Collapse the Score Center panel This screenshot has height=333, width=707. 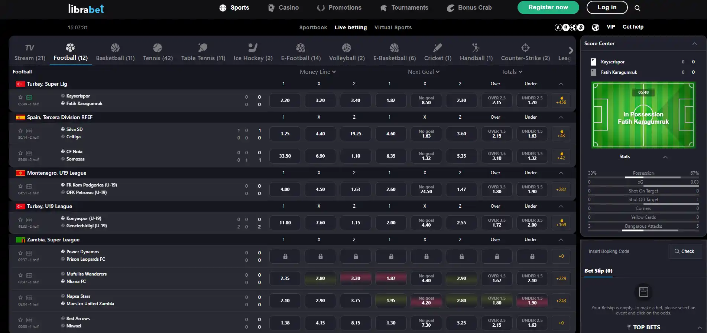point(694,44)
